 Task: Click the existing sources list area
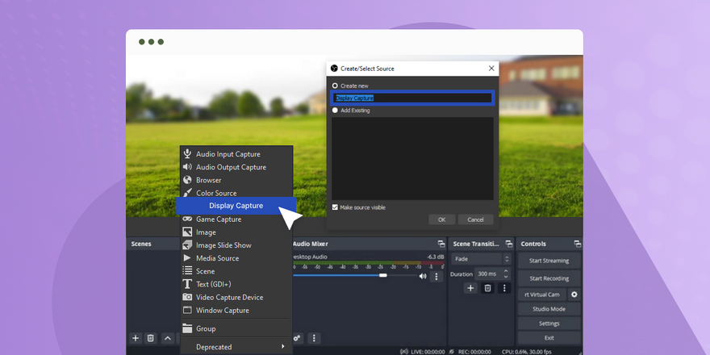412,158
